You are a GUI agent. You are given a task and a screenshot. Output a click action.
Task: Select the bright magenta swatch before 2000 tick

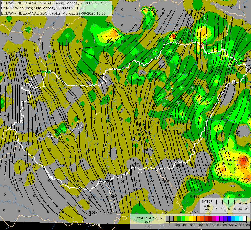pyautogui.click(x=218, y=218)
